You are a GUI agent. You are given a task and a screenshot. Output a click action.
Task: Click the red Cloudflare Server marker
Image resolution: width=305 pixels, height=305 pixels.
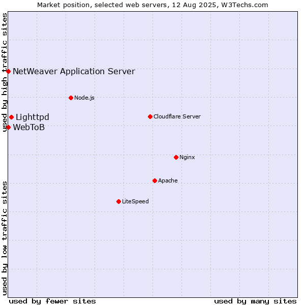[x=150, y=116]
